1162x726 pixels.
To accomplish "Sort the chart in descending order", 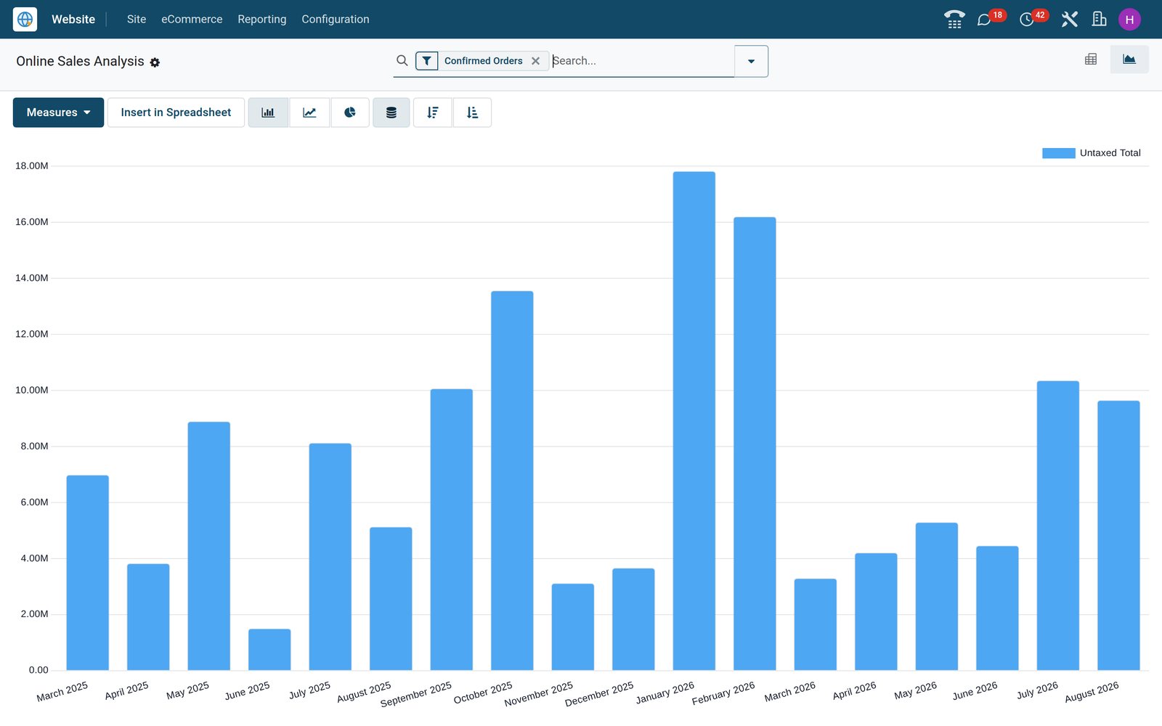I will [433, 113].
